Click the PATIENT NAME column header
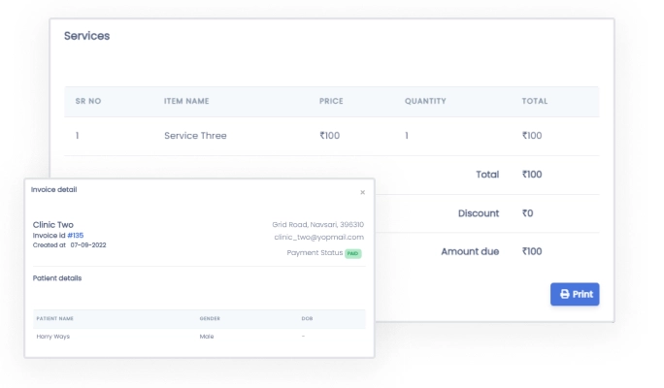Viewport: 664px width, 388px height. click(55, 318)
